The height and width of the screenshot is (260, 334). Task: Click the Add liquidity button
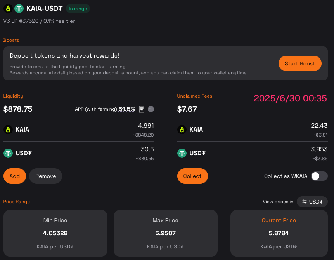pyautogui.click(x=15, y=176)
